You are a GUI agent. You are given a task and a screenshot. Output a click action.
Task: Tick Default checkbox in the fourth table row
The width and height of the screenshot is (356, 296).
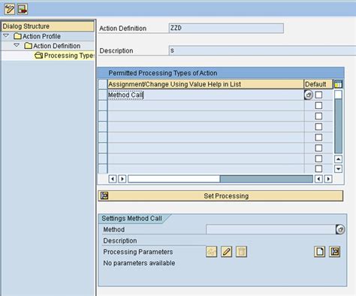pos(318,127)
